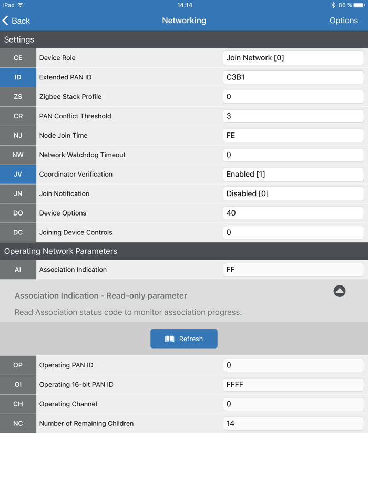368x491 pixels.
Task: Tap the AI Association Indication badge
Action: pos(18,270)
